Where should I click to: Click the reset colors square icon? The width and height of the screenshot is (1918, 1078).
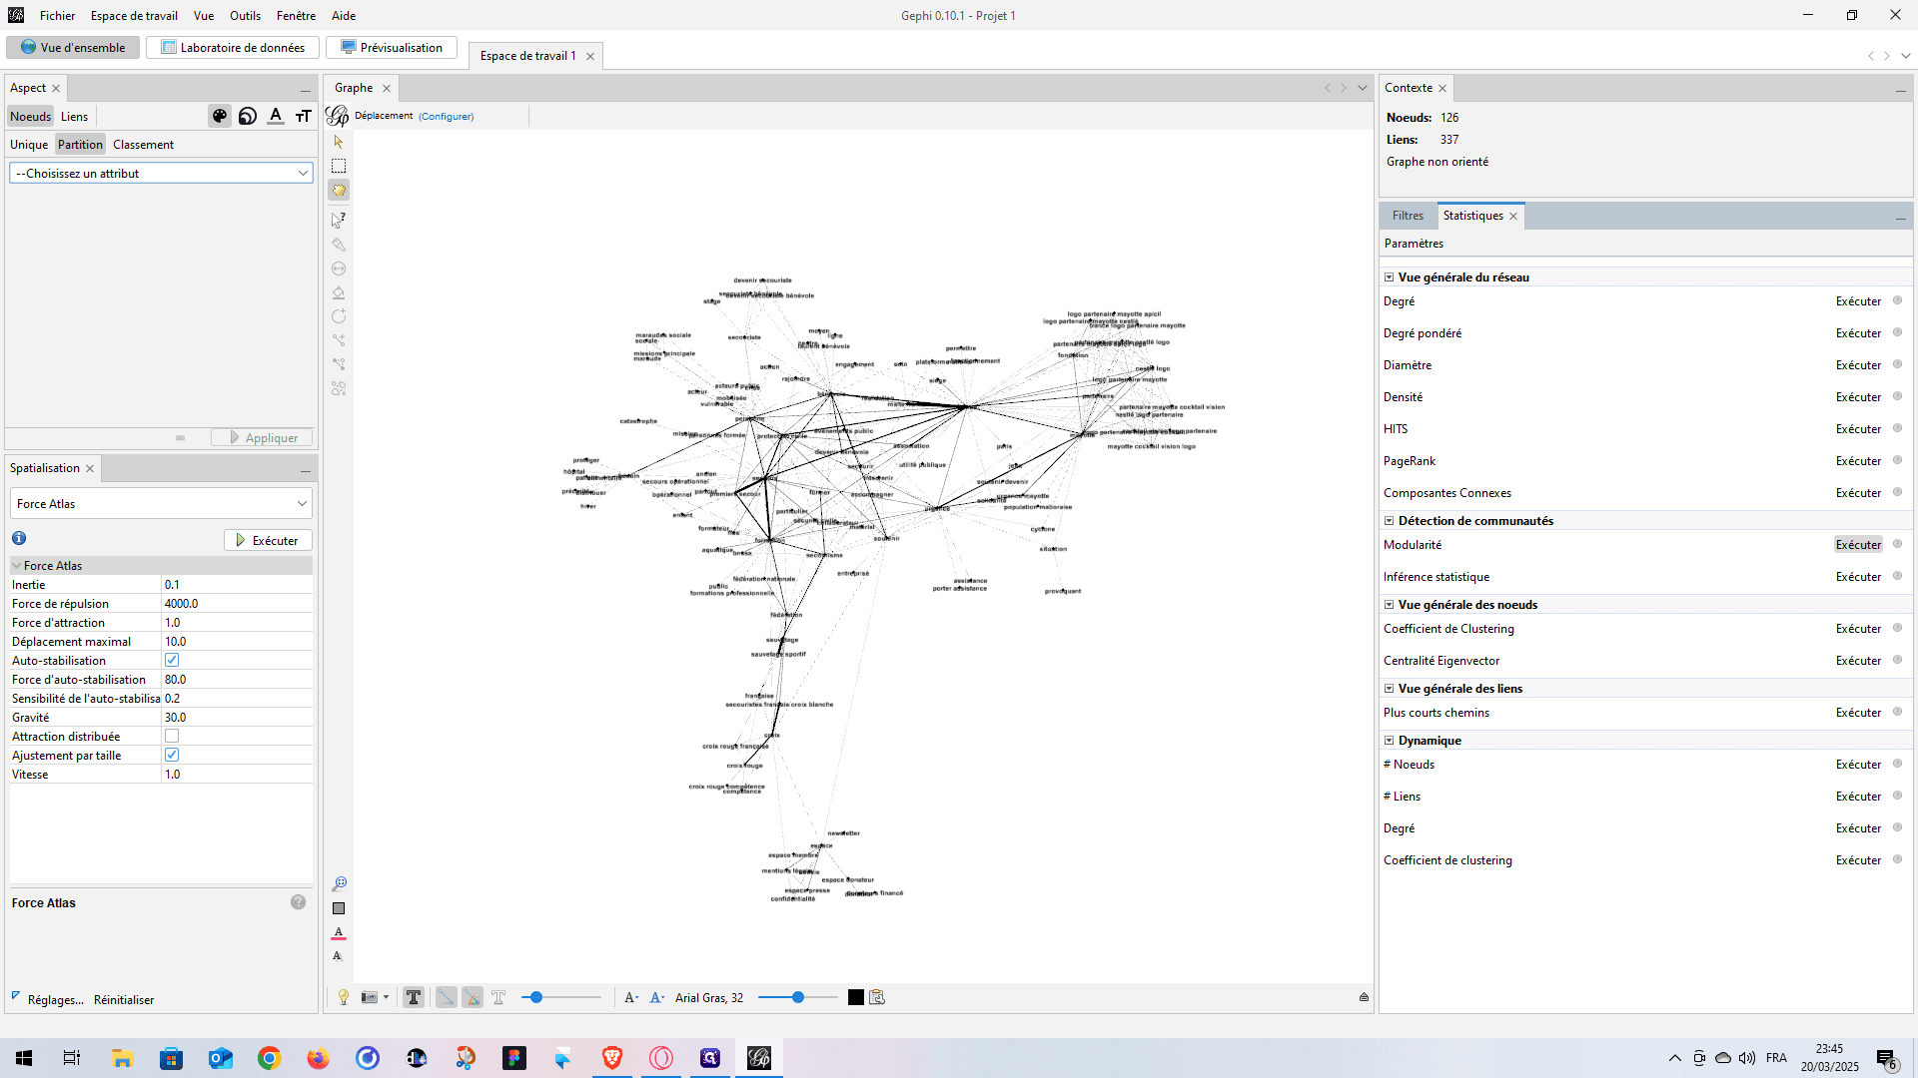339,908
